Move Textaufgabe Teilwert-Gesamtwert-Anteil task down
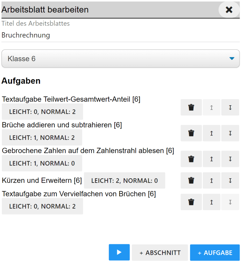Image resolution: width=241 pixels, height=262 pixels. [230, 107]
